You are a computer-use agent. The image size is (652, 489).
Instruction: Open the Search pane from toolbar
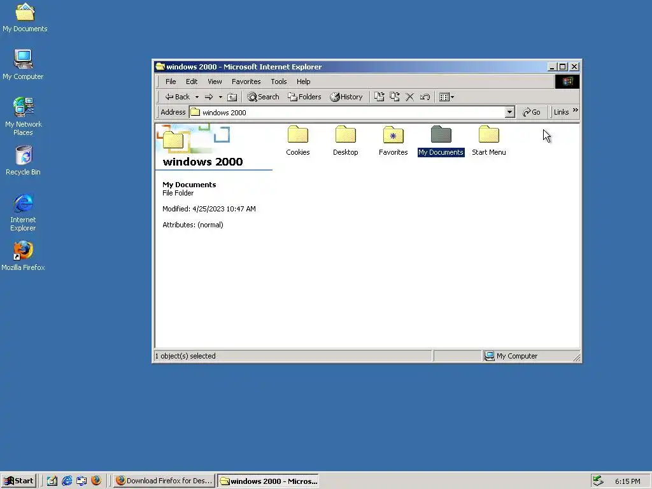[263, 97]
